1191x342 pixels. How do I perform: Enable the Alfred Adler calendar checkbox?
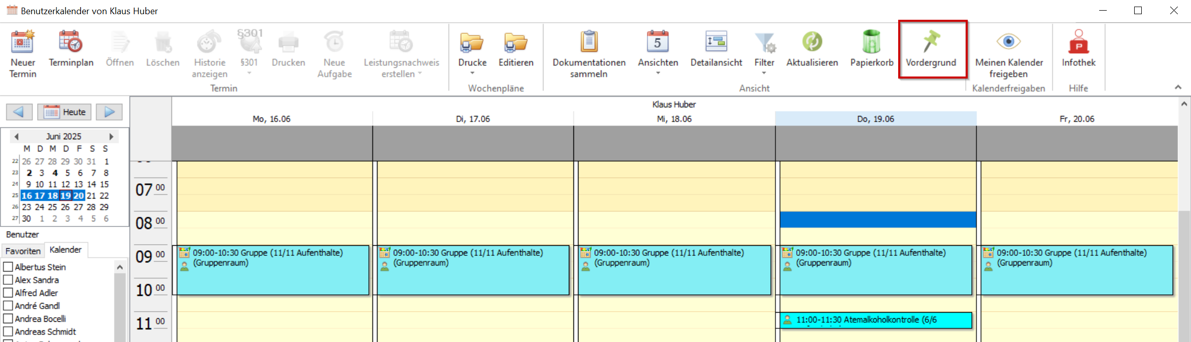tap(8, 293)
